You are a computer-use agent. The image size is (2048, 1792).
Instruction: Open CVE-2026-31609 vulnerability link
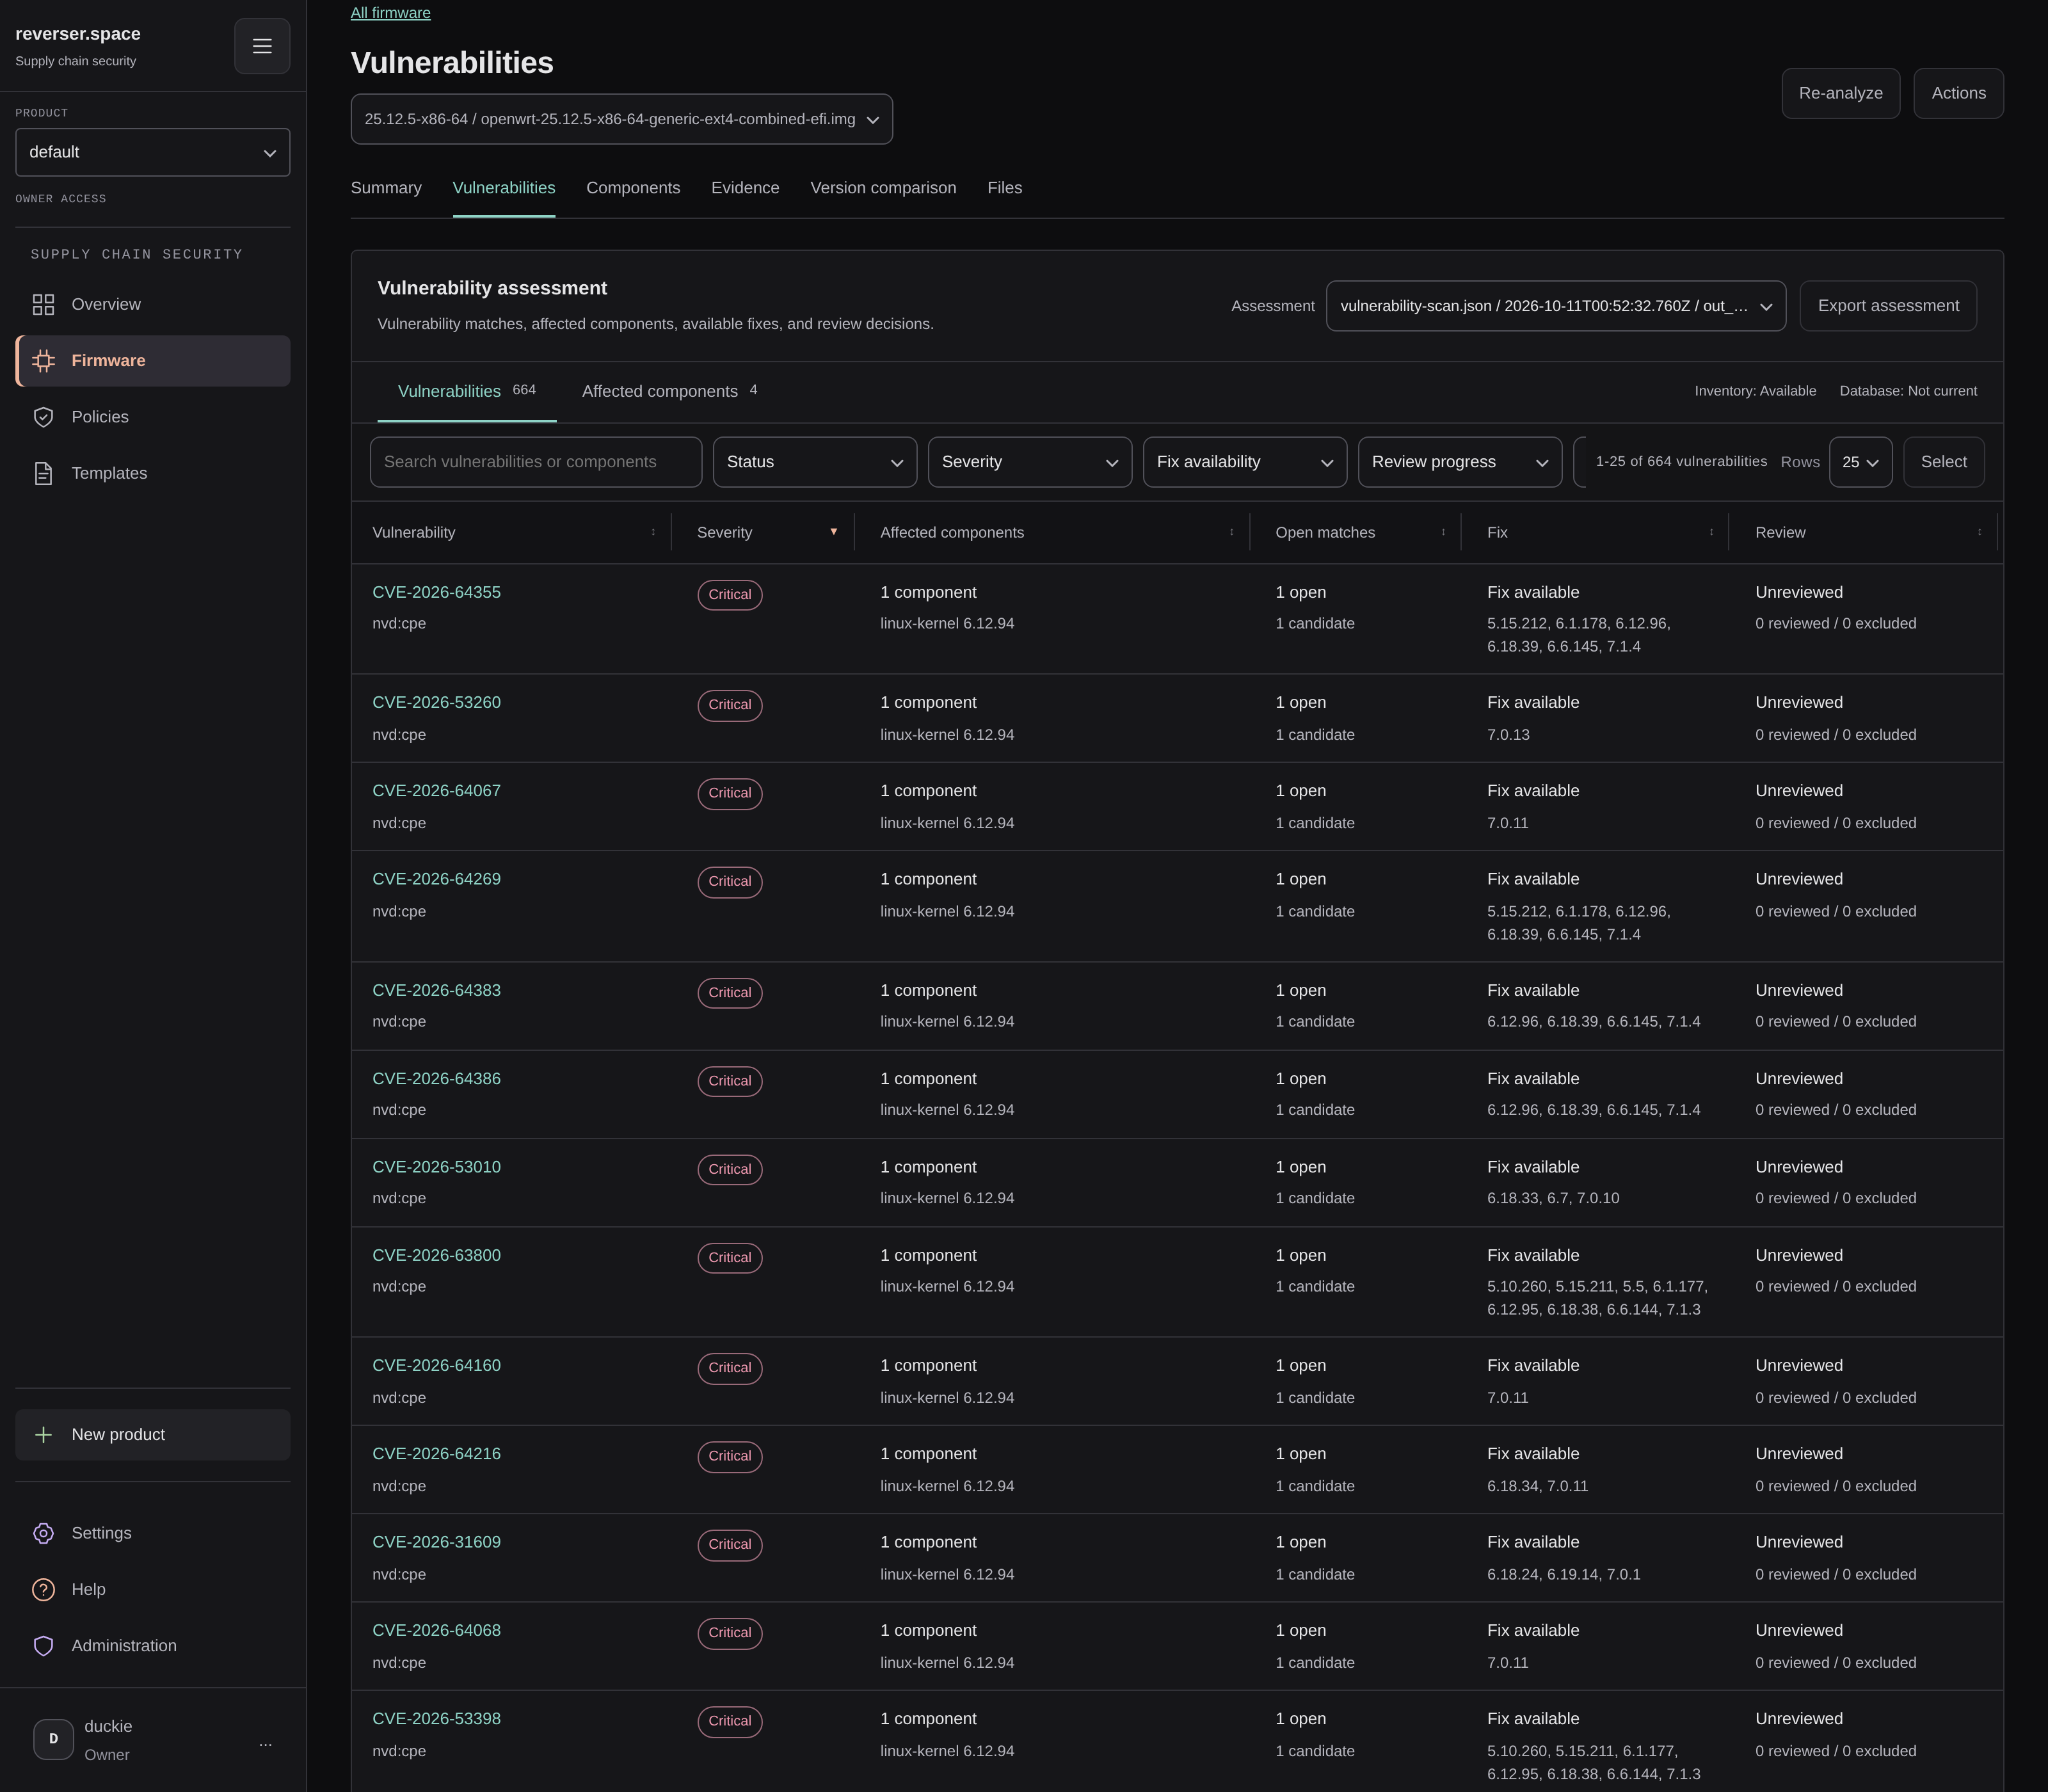point(436,1542)
